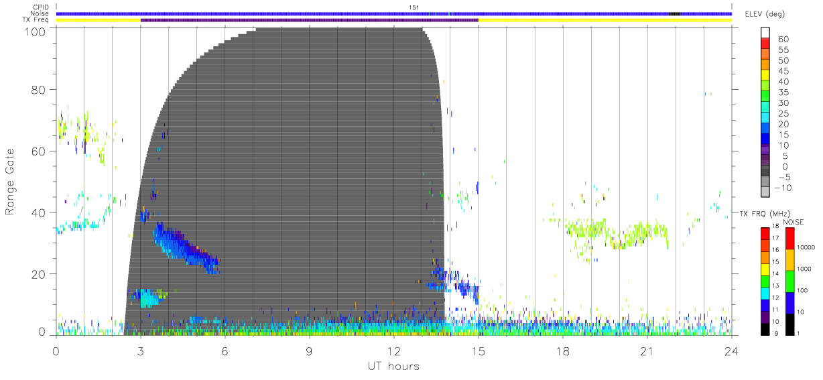Click the Range Gate axis '100' tick label
The image size is (823, 380).
[x=36, y=31]
